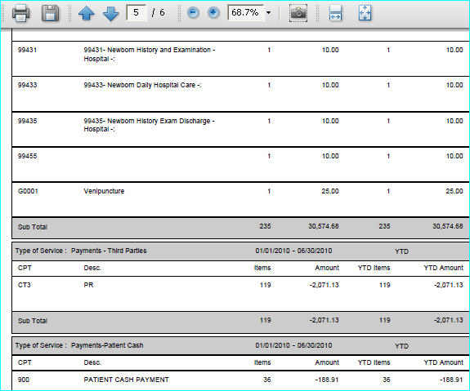The height and width of the screenshot is (391, 470).
Task: Click CPT code 99433
Action: [x=27, y=85]
